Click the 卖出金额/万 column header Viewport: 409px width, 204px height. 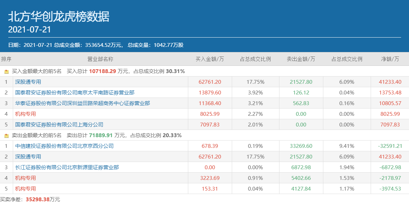click(x=301, y=59)
